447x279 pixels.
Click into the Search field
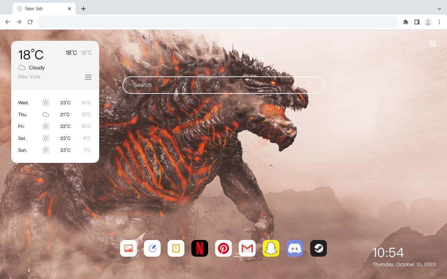pyautogui.click(x=223, y=85)
